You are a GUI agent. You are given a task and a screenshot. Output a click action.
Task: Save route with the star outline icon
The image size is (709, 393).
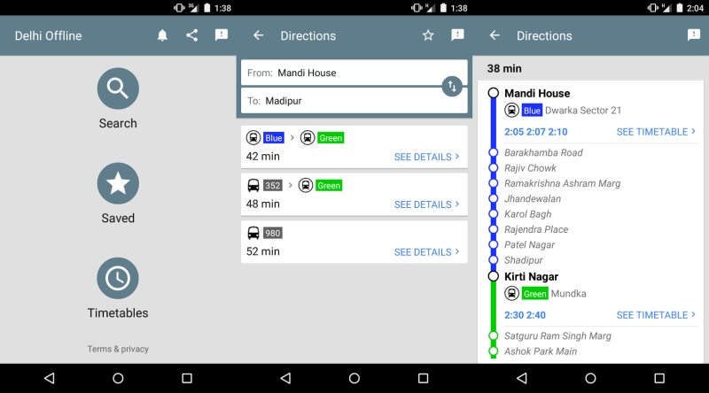pyautogui.click(x=428, y=35)
